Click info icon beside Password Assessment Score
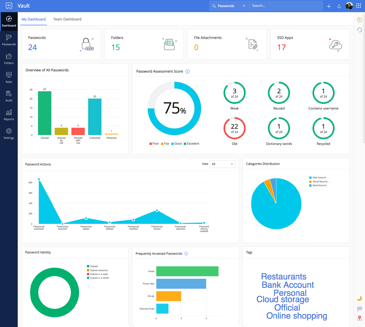This screenshot has height=327, width=365. pyautogui.click(x=188, y=72)
